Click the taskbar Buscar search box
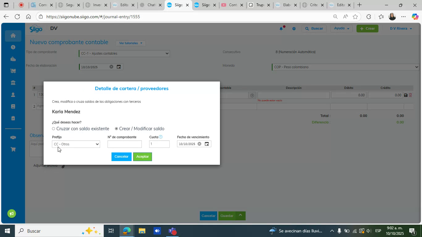 click(59, 231)
